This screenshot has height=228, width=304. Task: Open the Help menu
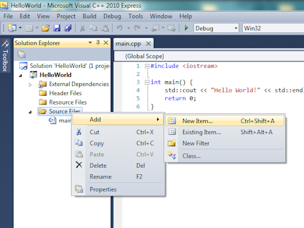point(186,16)
